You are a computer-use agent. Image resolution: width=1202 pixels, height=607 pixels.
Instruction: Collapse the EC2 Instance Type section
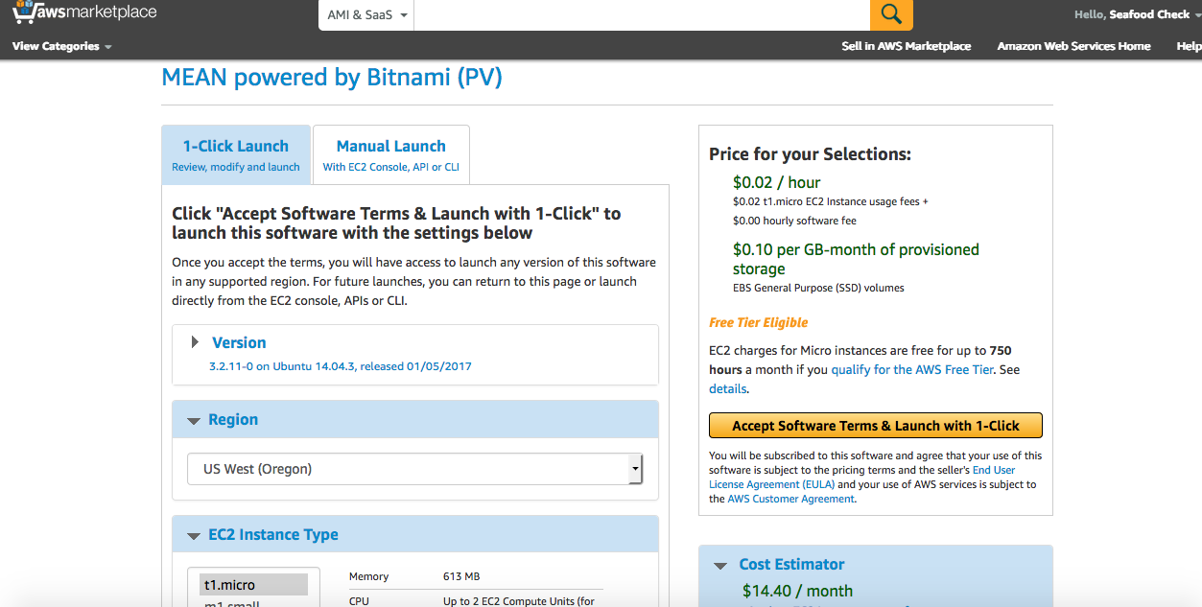point(194,535)
